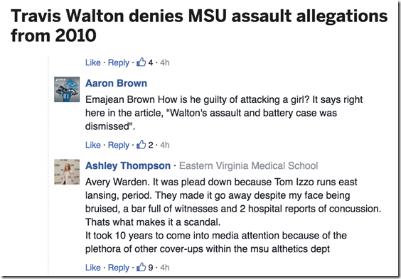401x279 pixels.
Task: Like Aaron Brown's comment
Action: pos(93,145)
